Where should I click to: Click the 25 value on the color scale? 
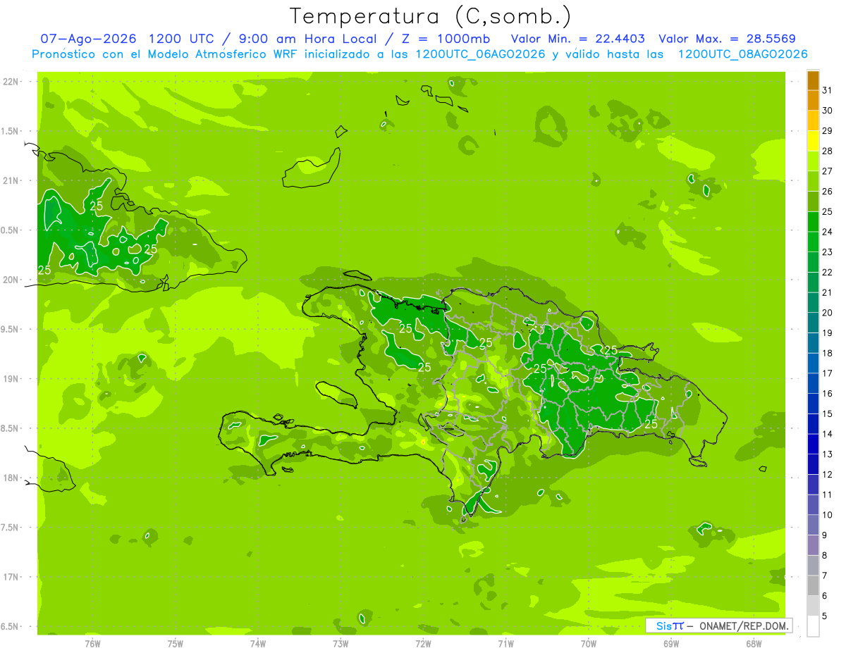point(828,212)
